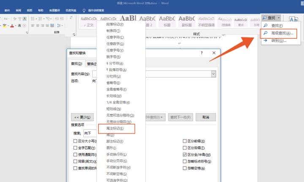Open the 帮助 ribbon tab
The width and height of the screenshot is (304, 182).
pyautogui.click(x=41, y=10)
